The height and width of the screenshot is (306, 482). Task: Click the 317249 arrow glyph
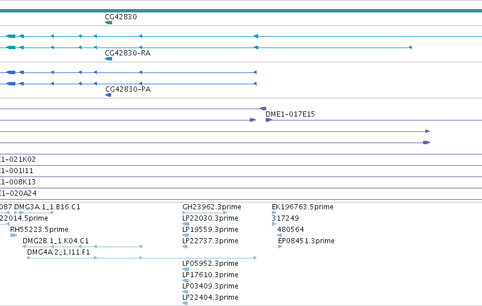(x=274, y=224)
